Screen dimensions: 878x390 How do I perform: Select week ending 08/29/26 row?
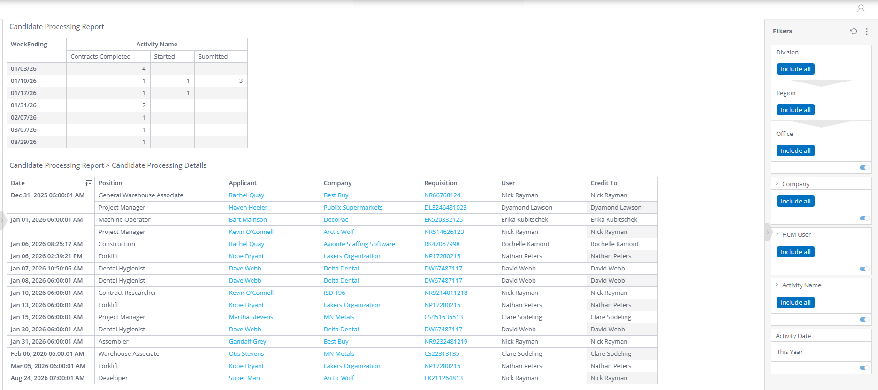[127, 142]
